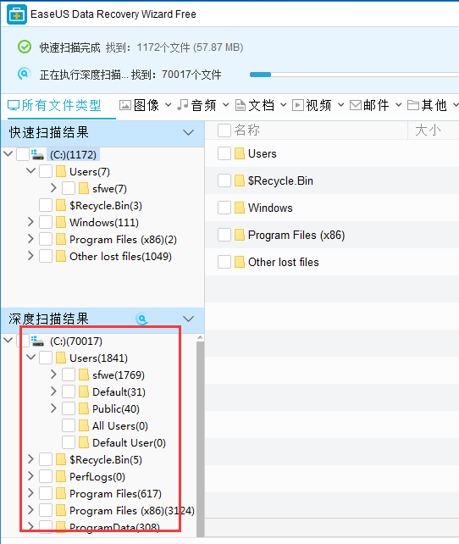Click the Windows folder icon in file list
The image size is (459, 544).
(240, 208)
